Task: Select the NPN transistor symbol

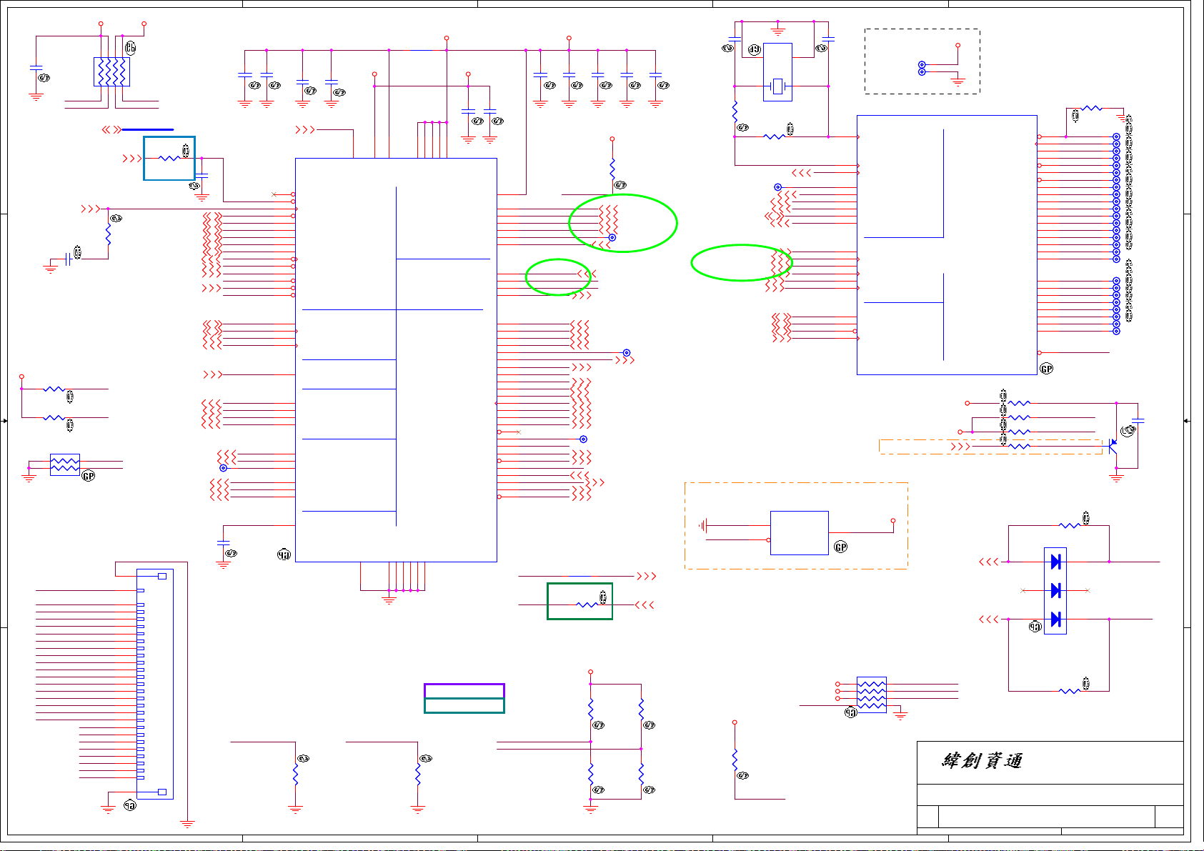Action: [1112, 447]
